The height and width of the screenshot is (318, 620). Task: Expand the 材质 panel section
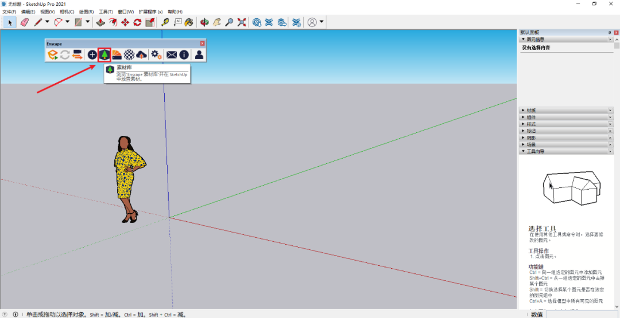531,110
